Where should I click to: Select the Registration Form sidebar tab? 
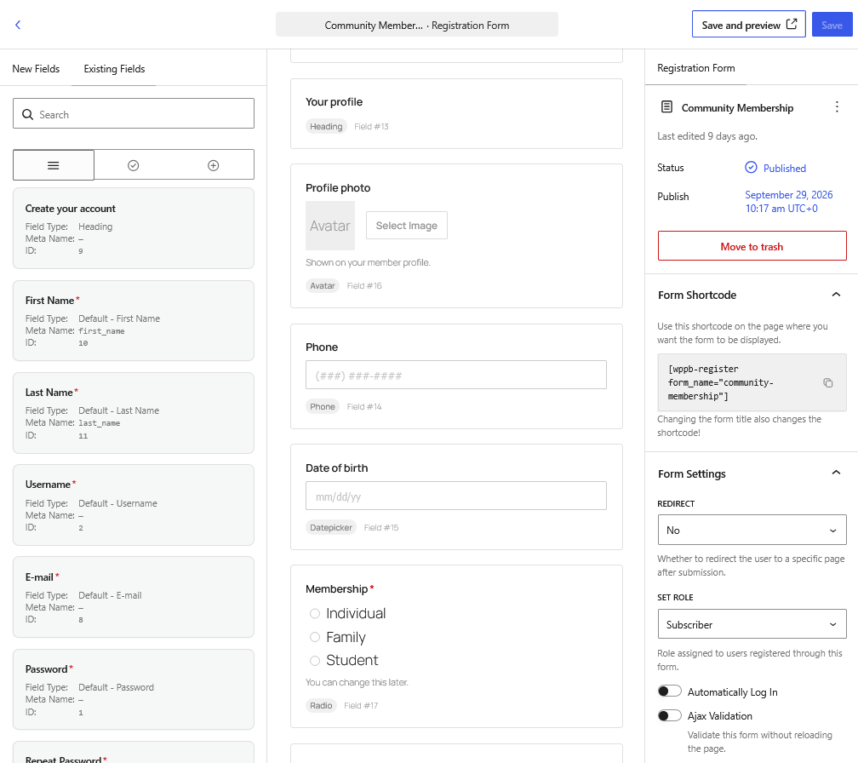695,68
